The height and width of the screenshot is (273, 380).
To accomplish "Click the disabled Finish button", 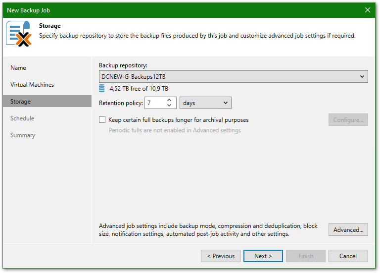I will point(306,256).
